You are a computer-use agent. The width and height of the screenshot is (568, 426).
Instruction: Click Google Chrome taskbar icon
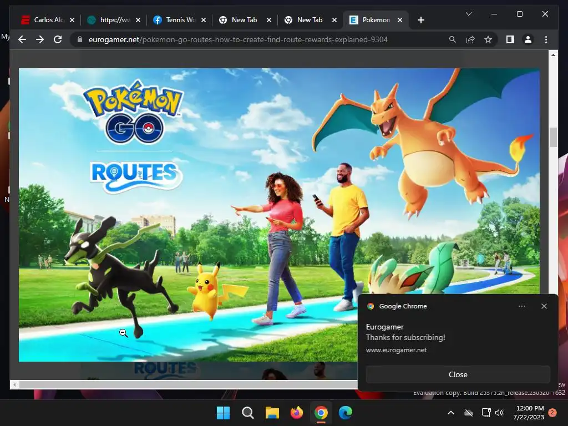(x=321, y=413)
